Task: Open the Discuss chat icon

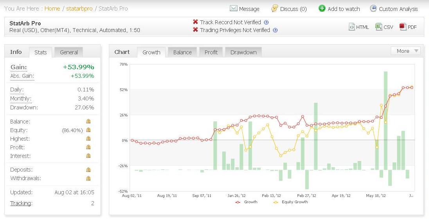Action: coord(274,9)
